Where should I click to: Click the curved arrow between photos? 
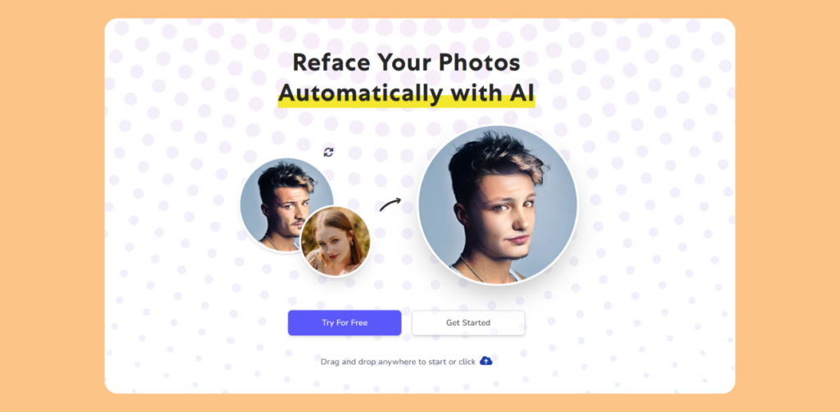(x=390, y=204)
